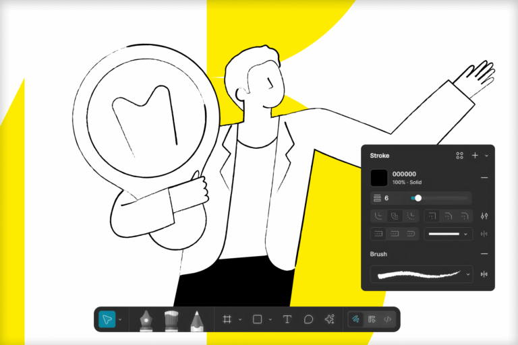This screenshot has height=345, width=518.
Task: Add a new stroke with plus
Action: (475, 156)
